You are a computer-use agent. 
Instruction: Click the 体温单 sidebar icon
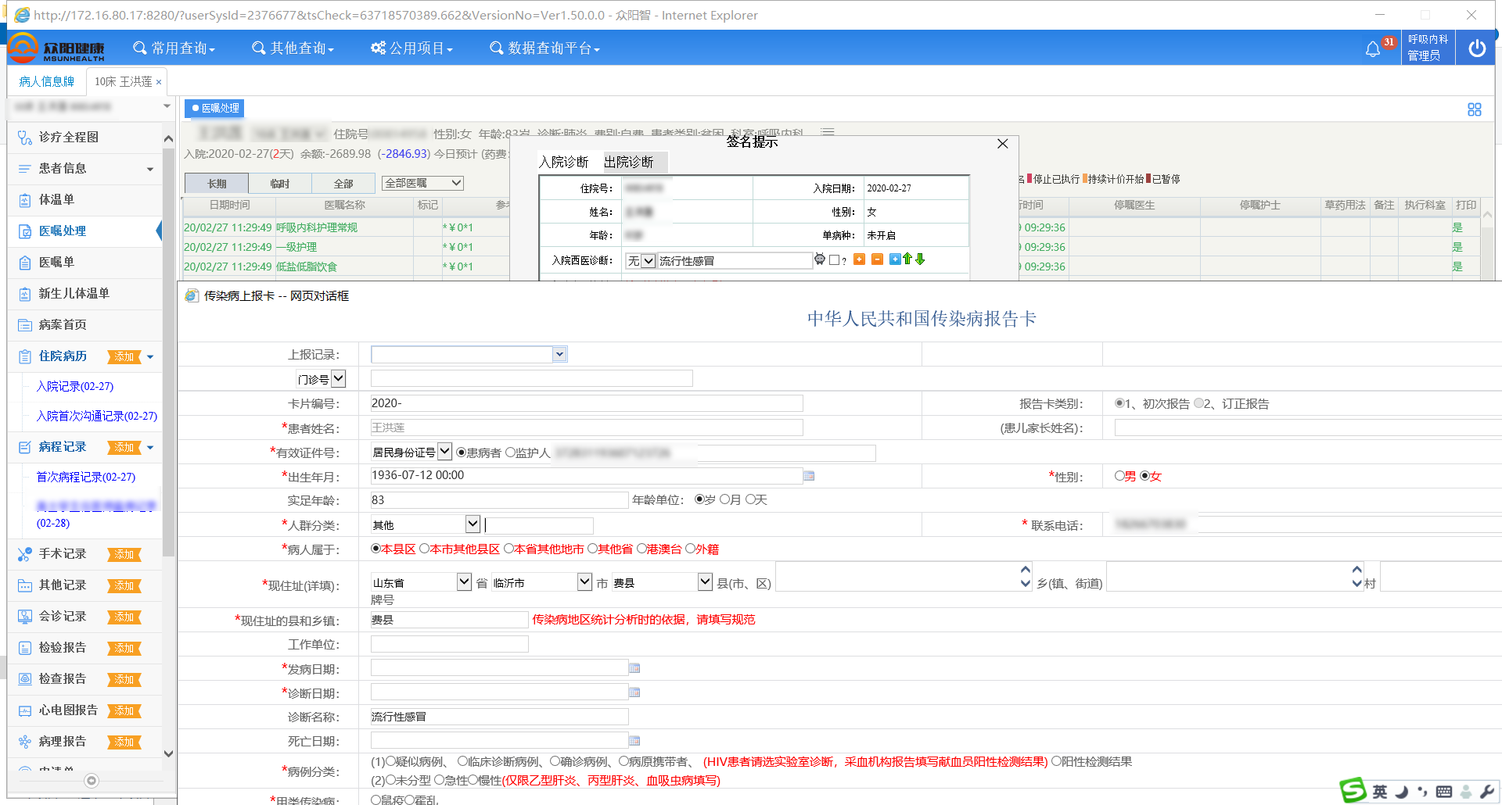(24, 200)
